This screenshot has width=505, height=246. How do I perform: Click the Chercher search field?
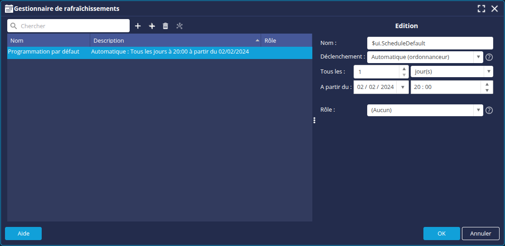click(x=73, y=26)
